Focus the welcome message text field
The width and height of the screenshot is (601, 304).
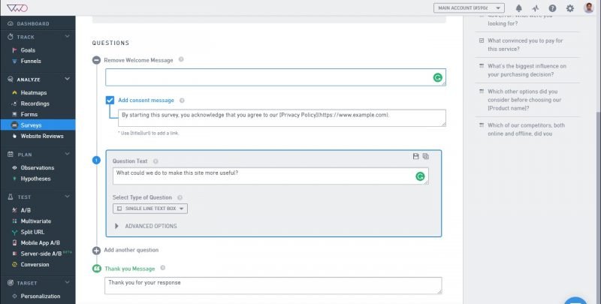[x=276, y=77]
